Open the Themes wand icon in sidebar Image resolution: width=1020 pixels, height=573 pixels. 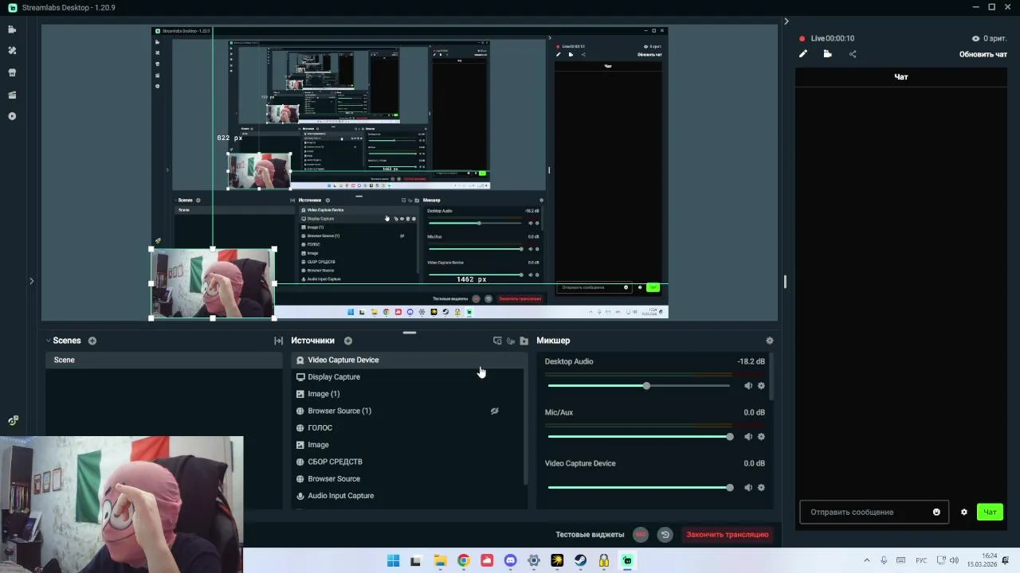pyautogui.click(x=12, y=50)
